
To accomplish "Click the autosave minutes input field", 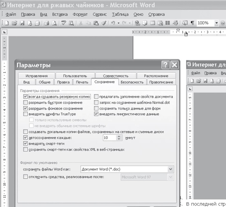I will click(x=109, y=138).
